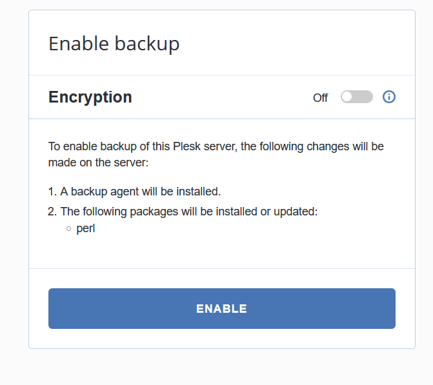This screenshot has width=433, height=385.
Task: Click the "perl" package entry
Action: [x=86, y=228]
